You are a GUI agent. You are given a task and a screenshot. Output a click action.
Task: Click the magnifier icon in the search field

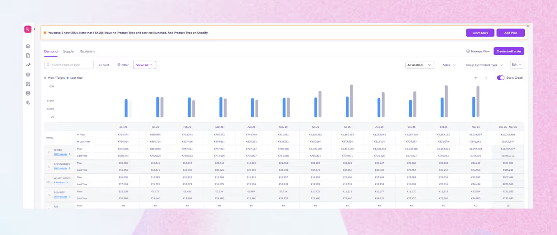[48, 65]
